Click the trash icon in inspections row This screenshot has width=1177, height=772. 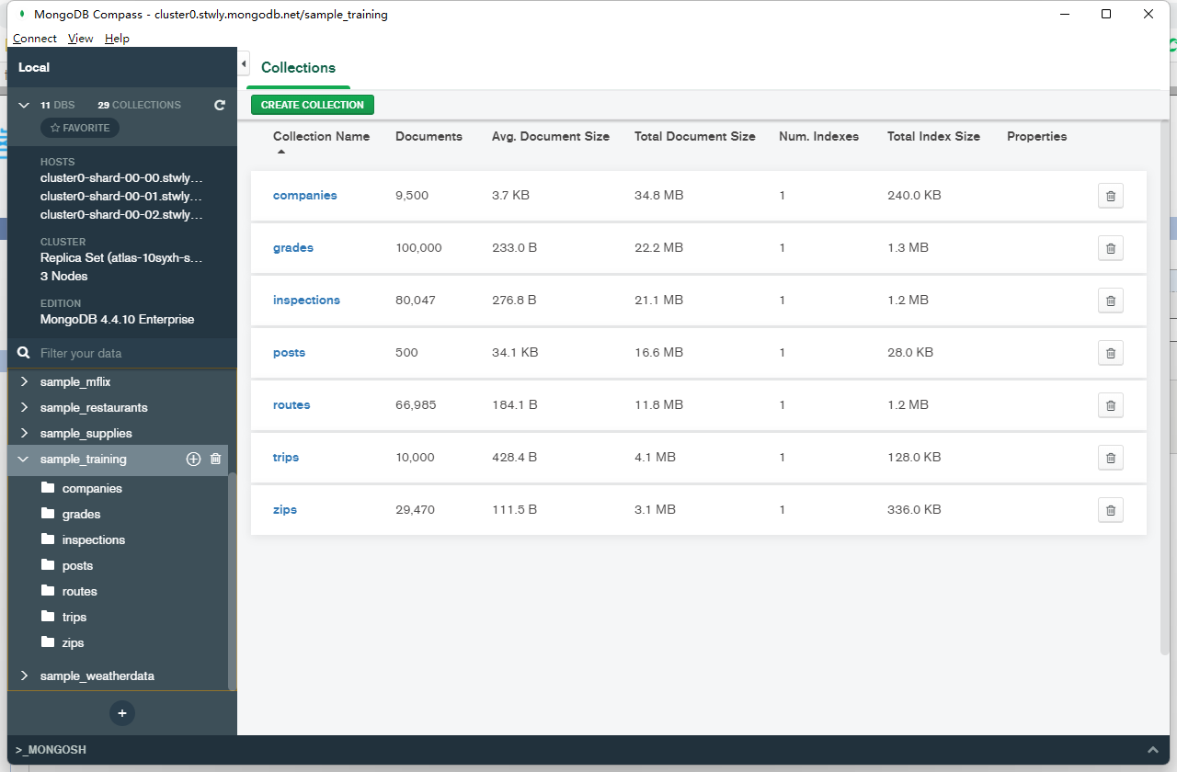coord(1110,301)
